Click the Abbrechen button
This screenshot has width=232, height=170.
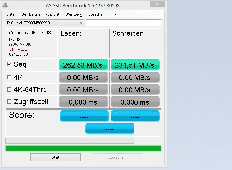point(117,157)
